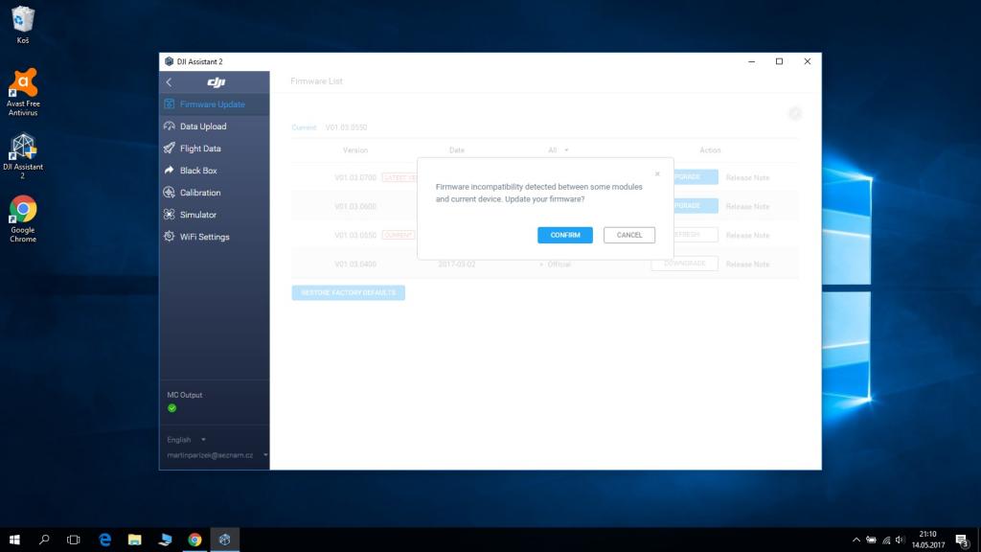Cancel the firmware incompatibility dialog
The height and width of the screenshot is (552, 981).
tap(629, 235)
